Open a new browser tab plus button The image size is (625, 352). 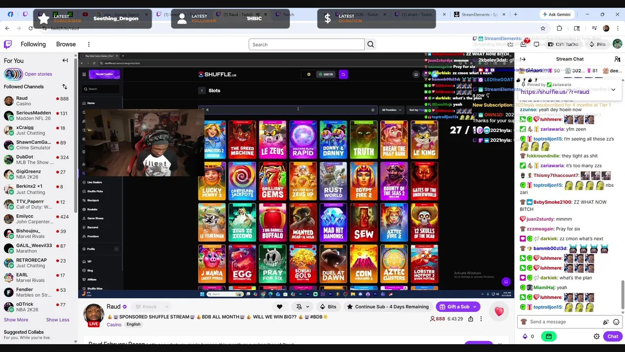click(x=515, y=14)
